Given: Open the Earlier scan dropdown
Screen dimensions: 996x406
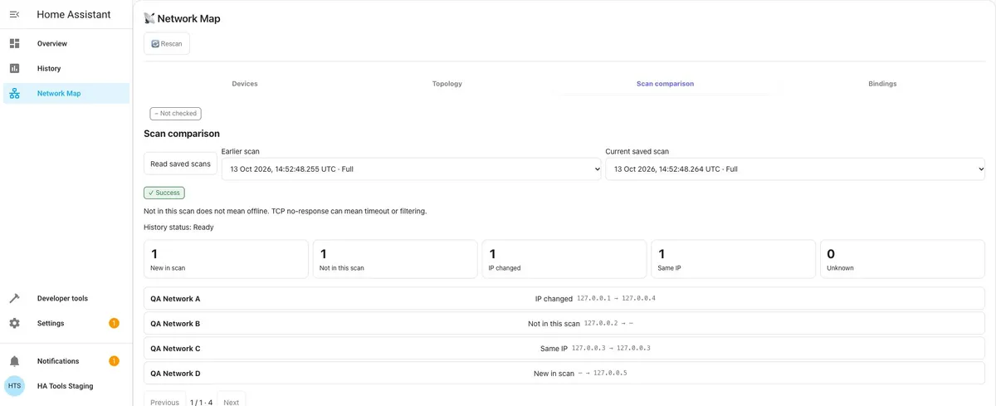Looking at the screenshot, I should tap(412, 169).
